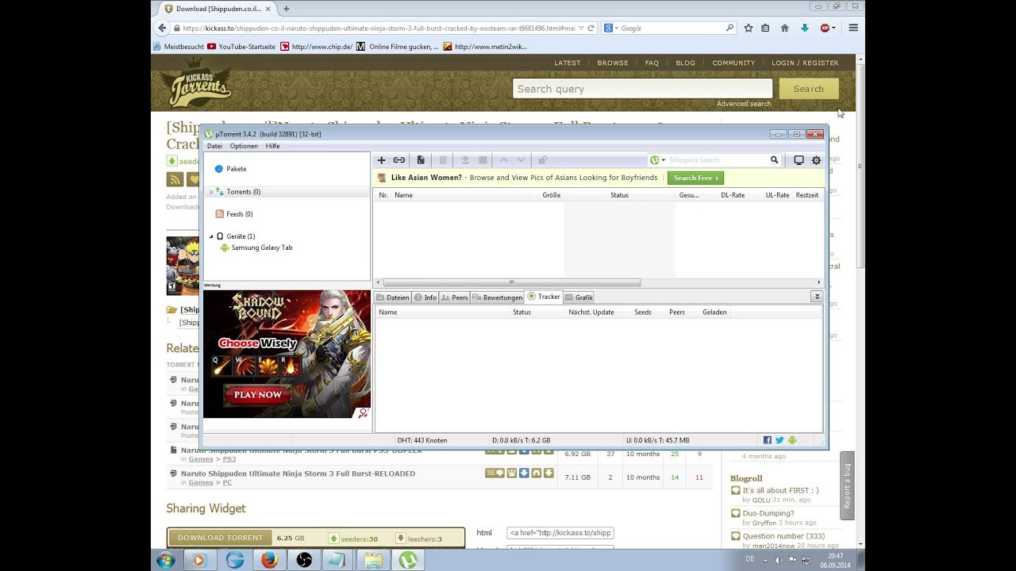Viewport: 1016px width, 571px height.
Task: Click the magnifier icon in Infospace Search
Action: pos(774,160)
